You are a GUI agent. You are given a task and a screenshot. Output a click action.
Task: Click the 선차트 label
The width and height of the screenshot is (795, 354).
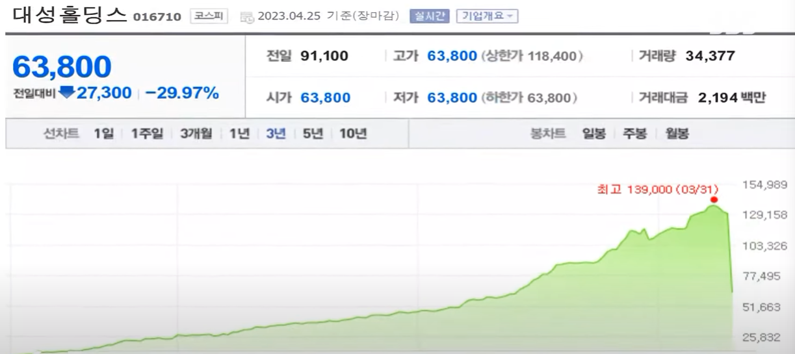[x=61, y=134]
